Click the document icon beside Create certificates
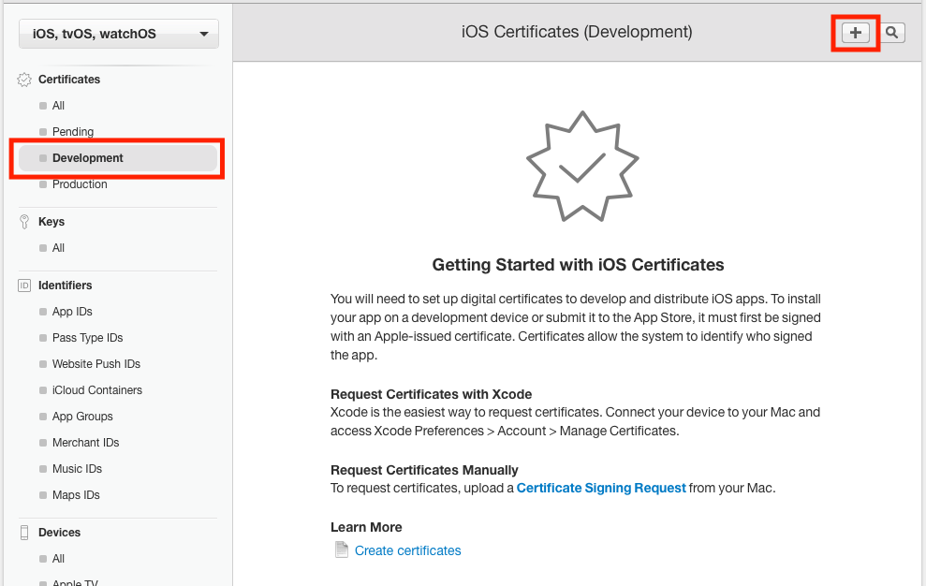This screenshot has width=926, height=586. 342,549
